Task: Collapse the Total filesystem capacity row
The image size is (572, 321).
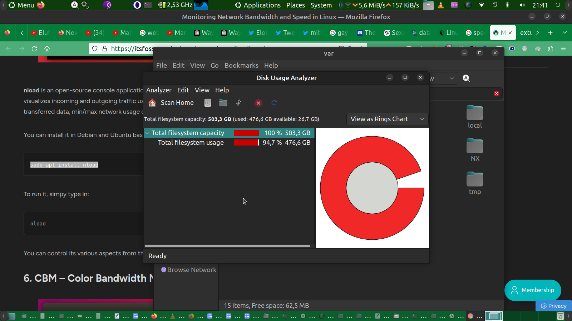Action: click(x=147, y=133)
